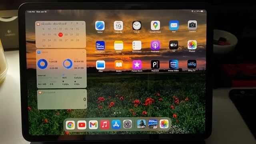Tap the Interval label in Usage widget
Screen dimensions: 256x144
[42, 76]
